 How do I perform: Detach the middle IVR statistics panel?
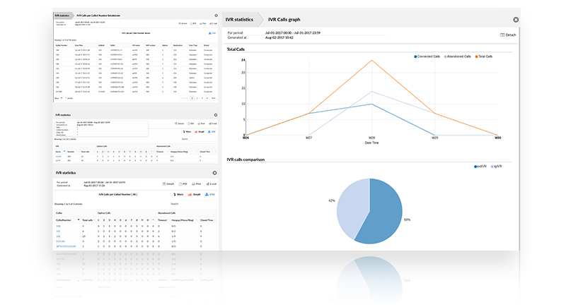[180, 124]
